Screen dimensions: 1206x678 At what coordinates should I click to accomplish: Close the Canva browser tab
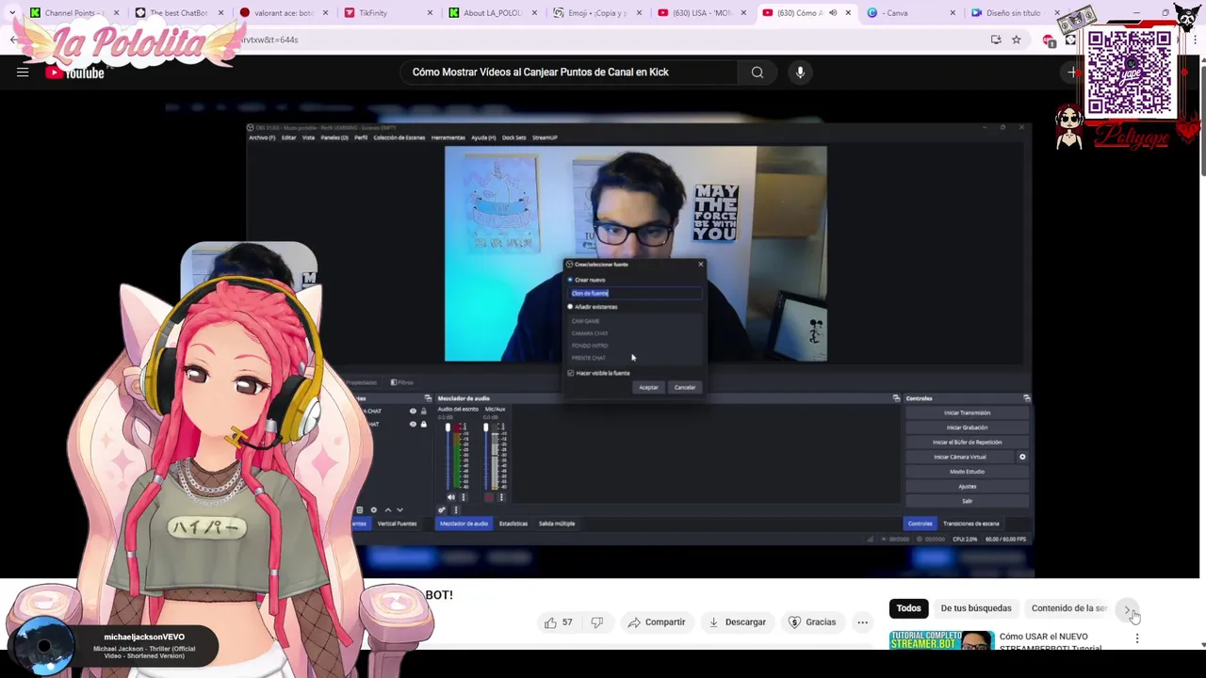[x=952, y=13]
